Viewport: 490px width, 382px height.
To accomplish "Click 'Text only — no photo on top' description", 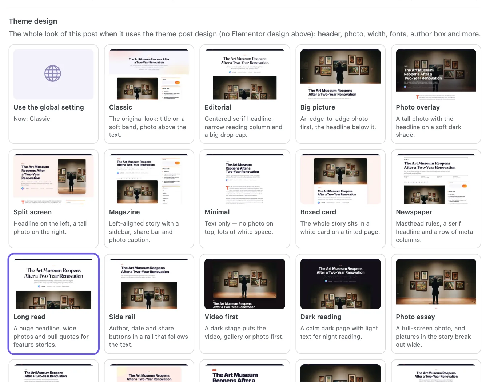I will click(239, 228).
